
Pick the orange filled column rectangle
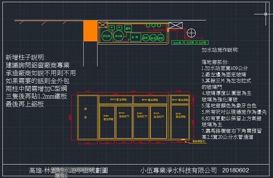point(91,31)
